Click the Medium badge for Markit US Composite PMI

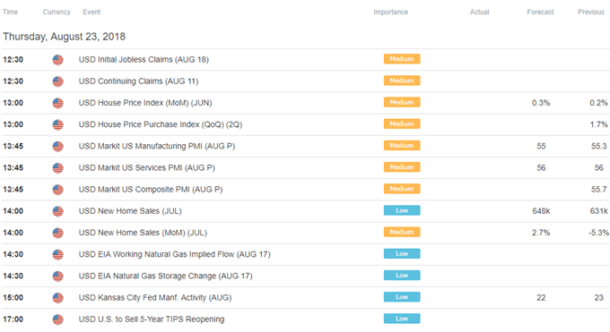click(402, 189)
